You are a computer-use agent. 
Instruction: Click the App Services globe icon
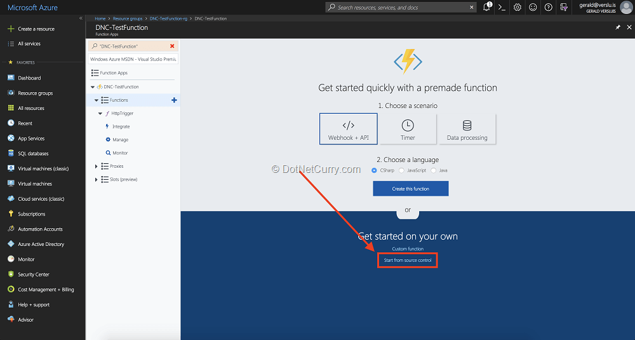coord(11,138)
